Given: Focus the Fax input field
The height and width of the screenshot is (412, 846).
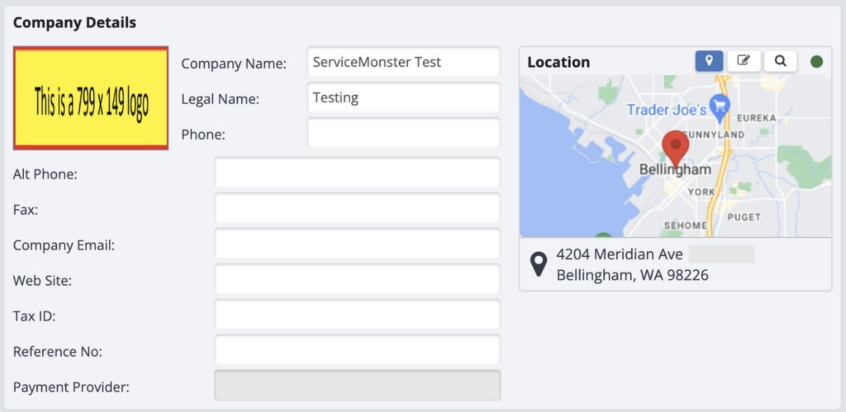Looking at the screenshot, I should click(357, 209).
